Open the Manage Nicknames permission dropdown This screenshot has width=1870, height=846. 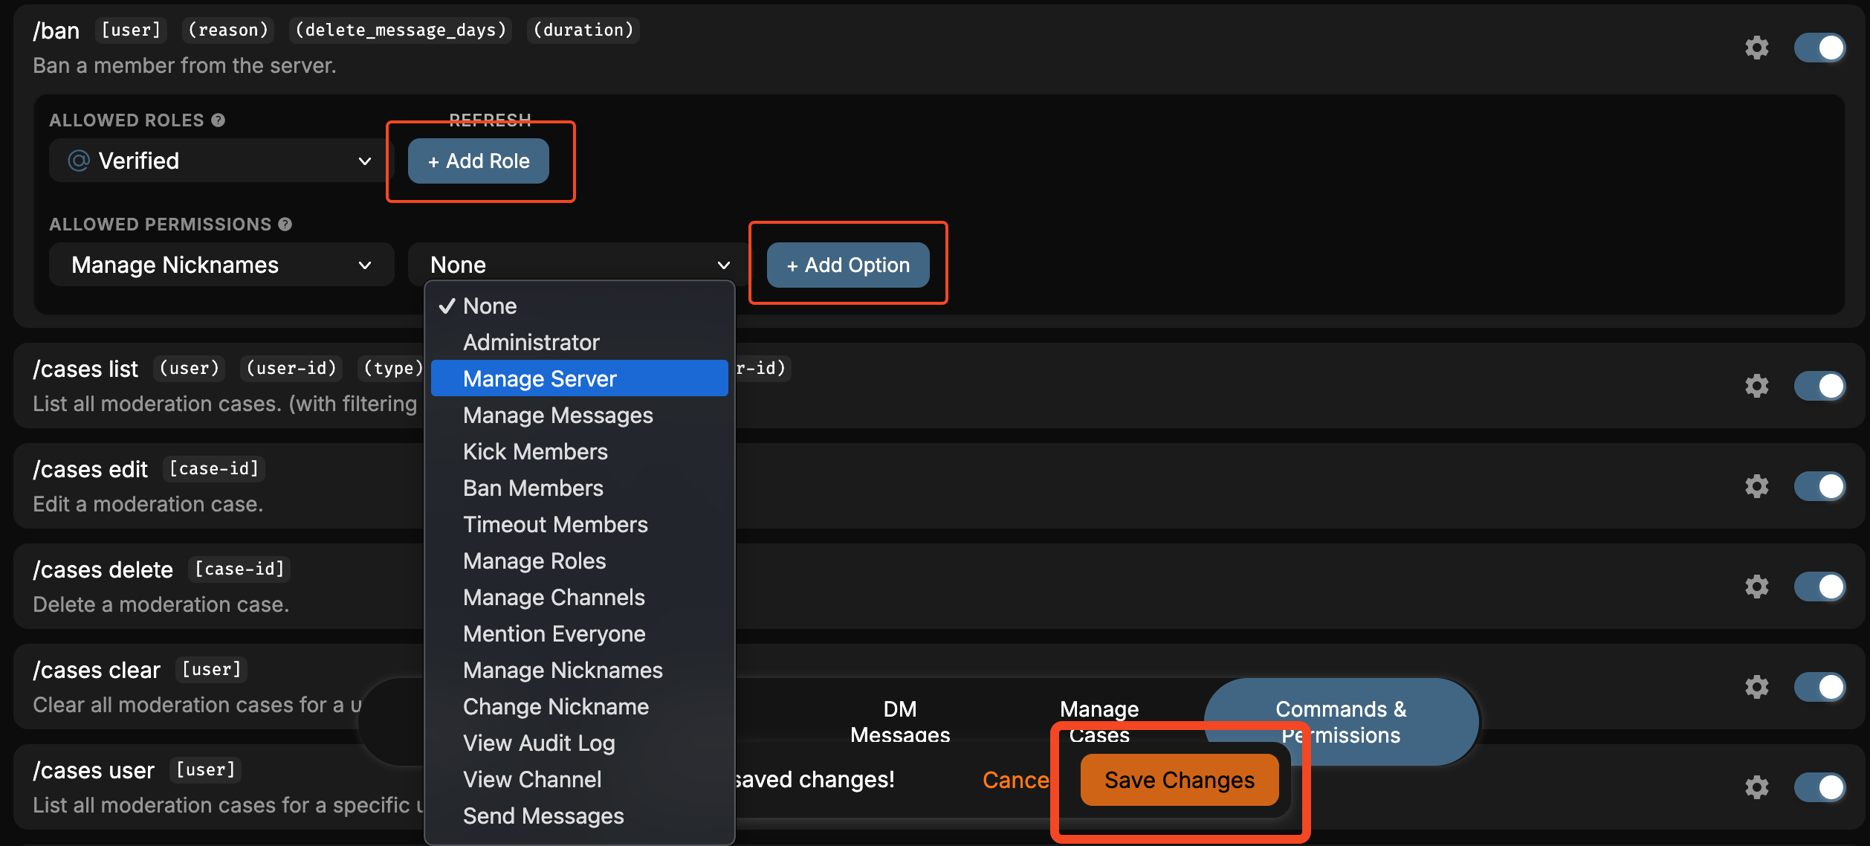pos(221,265)
